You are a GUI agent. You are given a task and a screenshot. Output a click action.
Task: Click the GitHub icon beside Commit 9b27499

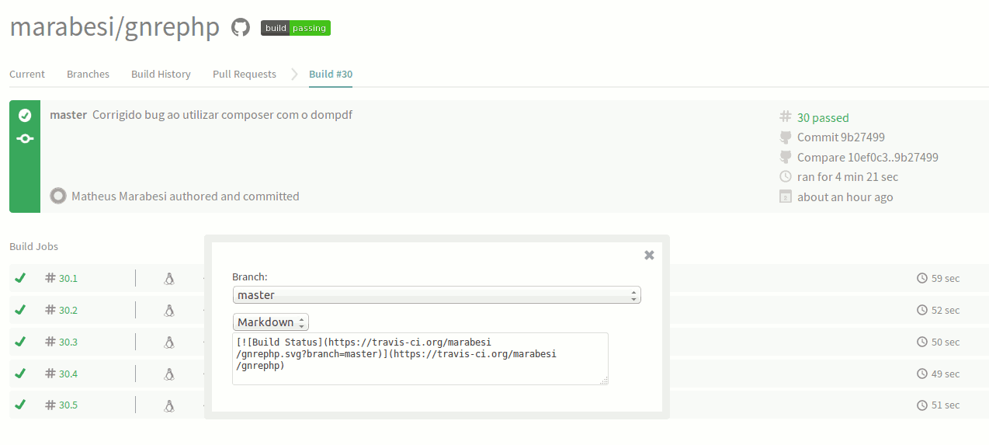(x=785, y=137)
